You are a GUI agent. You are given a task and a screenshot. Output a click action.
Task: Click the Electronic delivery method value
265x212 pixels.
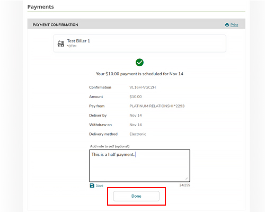click(x=138, y=134)
